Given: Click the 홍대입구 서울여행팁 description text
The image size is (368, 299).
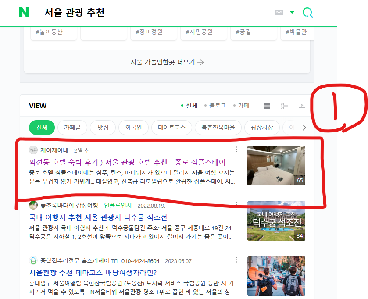Looking at the screenshot, I should coord(132,288).
